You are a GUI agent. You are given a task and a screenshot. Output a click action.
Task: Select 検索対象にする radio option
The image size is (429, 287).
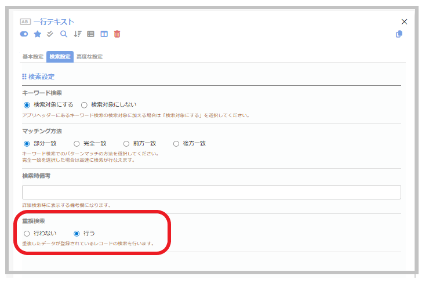[26, 105]
